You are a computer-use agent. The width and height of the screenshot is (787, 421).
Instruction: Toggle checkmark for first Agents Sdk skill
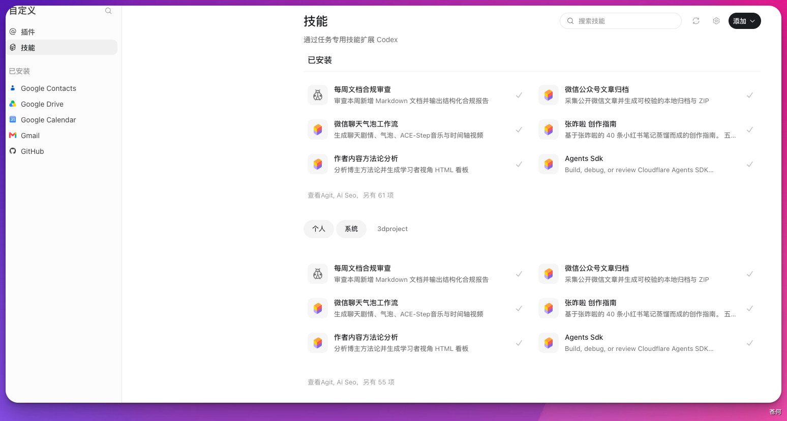click(750, 164)
